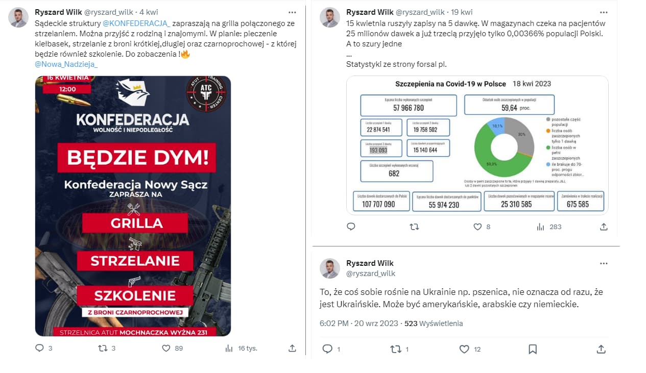Bookmark the Ukrainian wheat tweet

(532, 349)
